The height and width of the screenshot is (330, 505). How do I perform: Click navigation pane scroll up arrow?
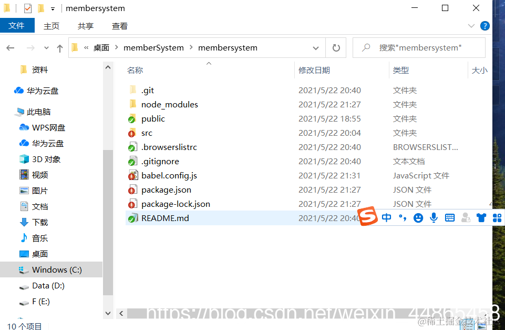[x=108, y=67]
